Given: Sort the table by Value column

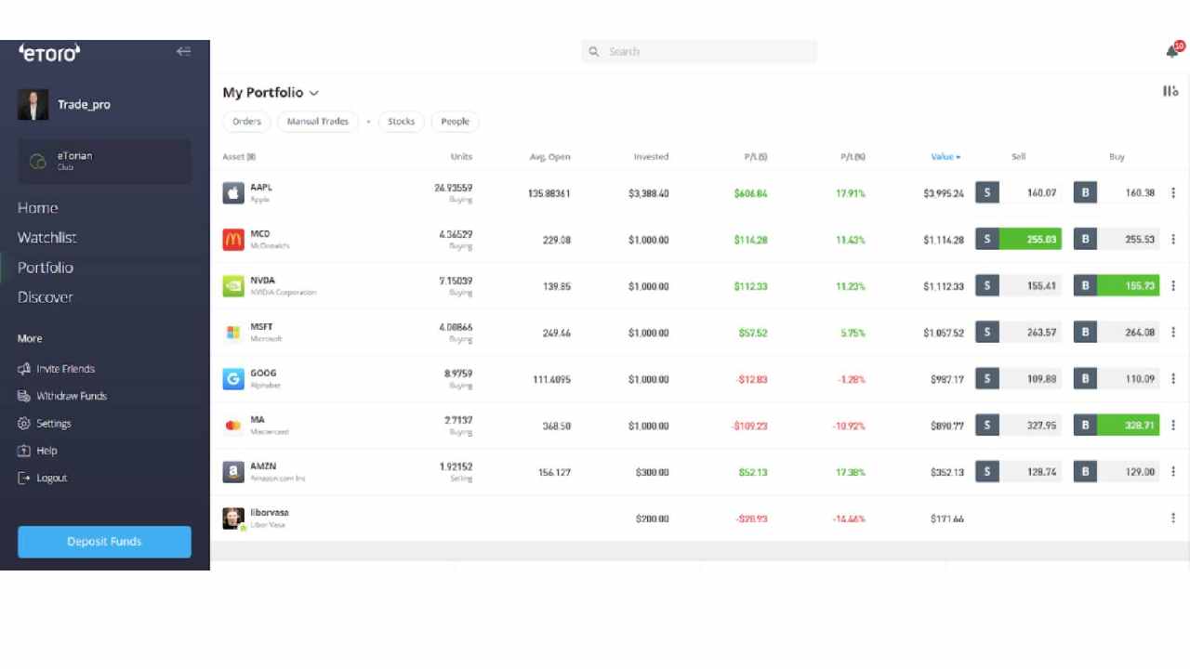Looking at the screenshot, I should [x=945, y=157].
